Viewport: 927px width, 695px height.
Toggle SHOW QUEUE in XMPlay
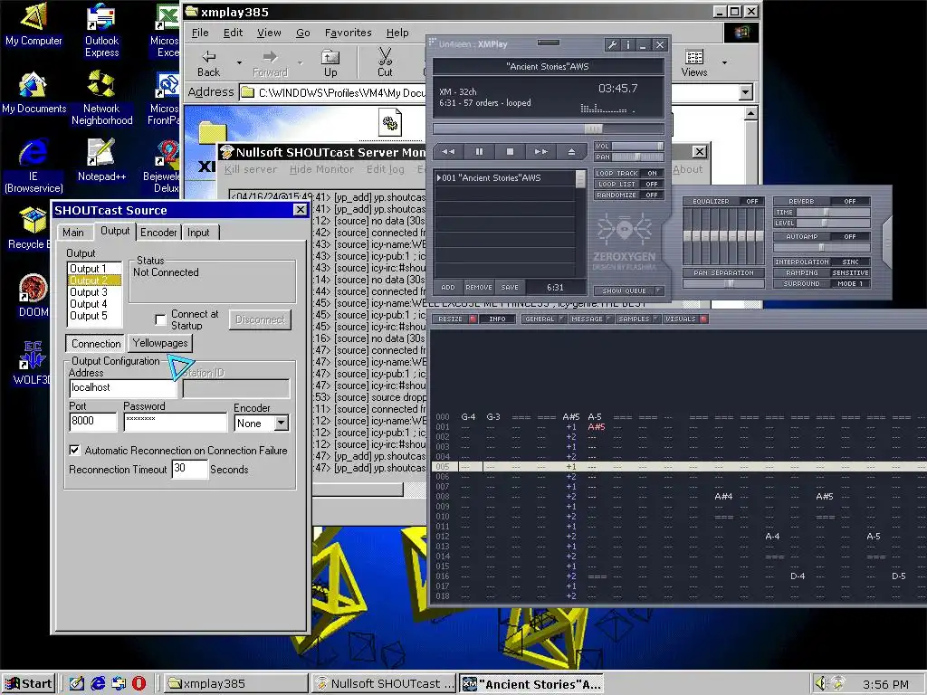point(629,290)
